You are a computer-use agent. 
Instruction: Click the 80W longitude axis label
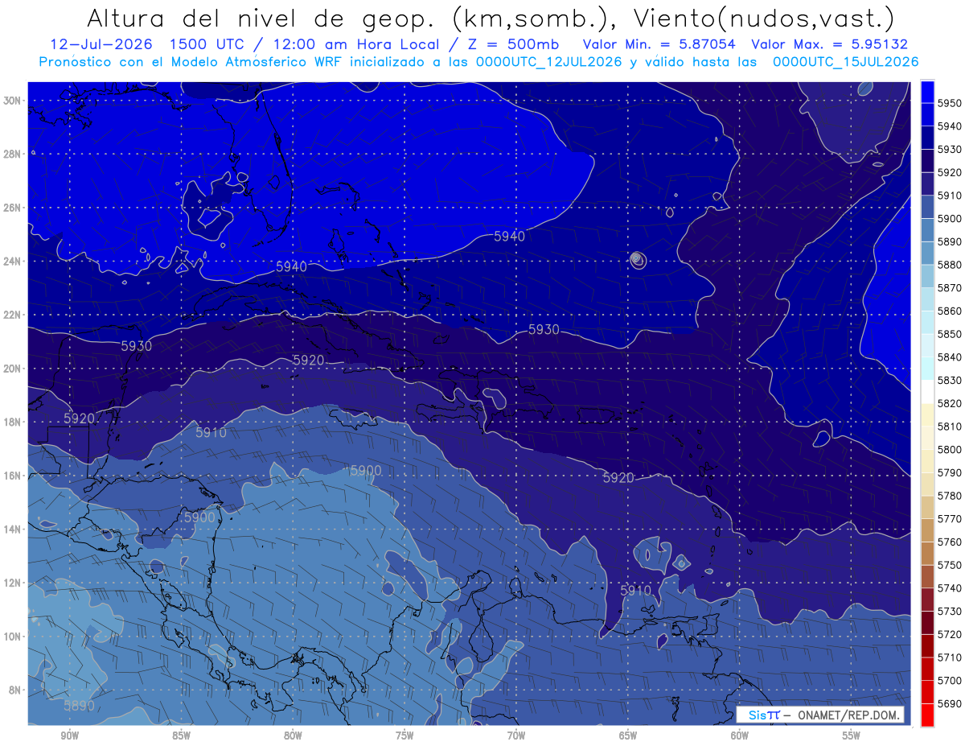coord(293,735)
